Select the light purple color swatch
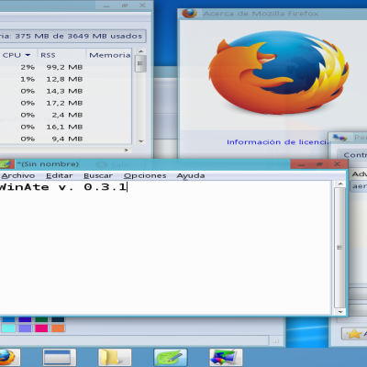Viewport: 367px width, 367px height. [25, 328]
